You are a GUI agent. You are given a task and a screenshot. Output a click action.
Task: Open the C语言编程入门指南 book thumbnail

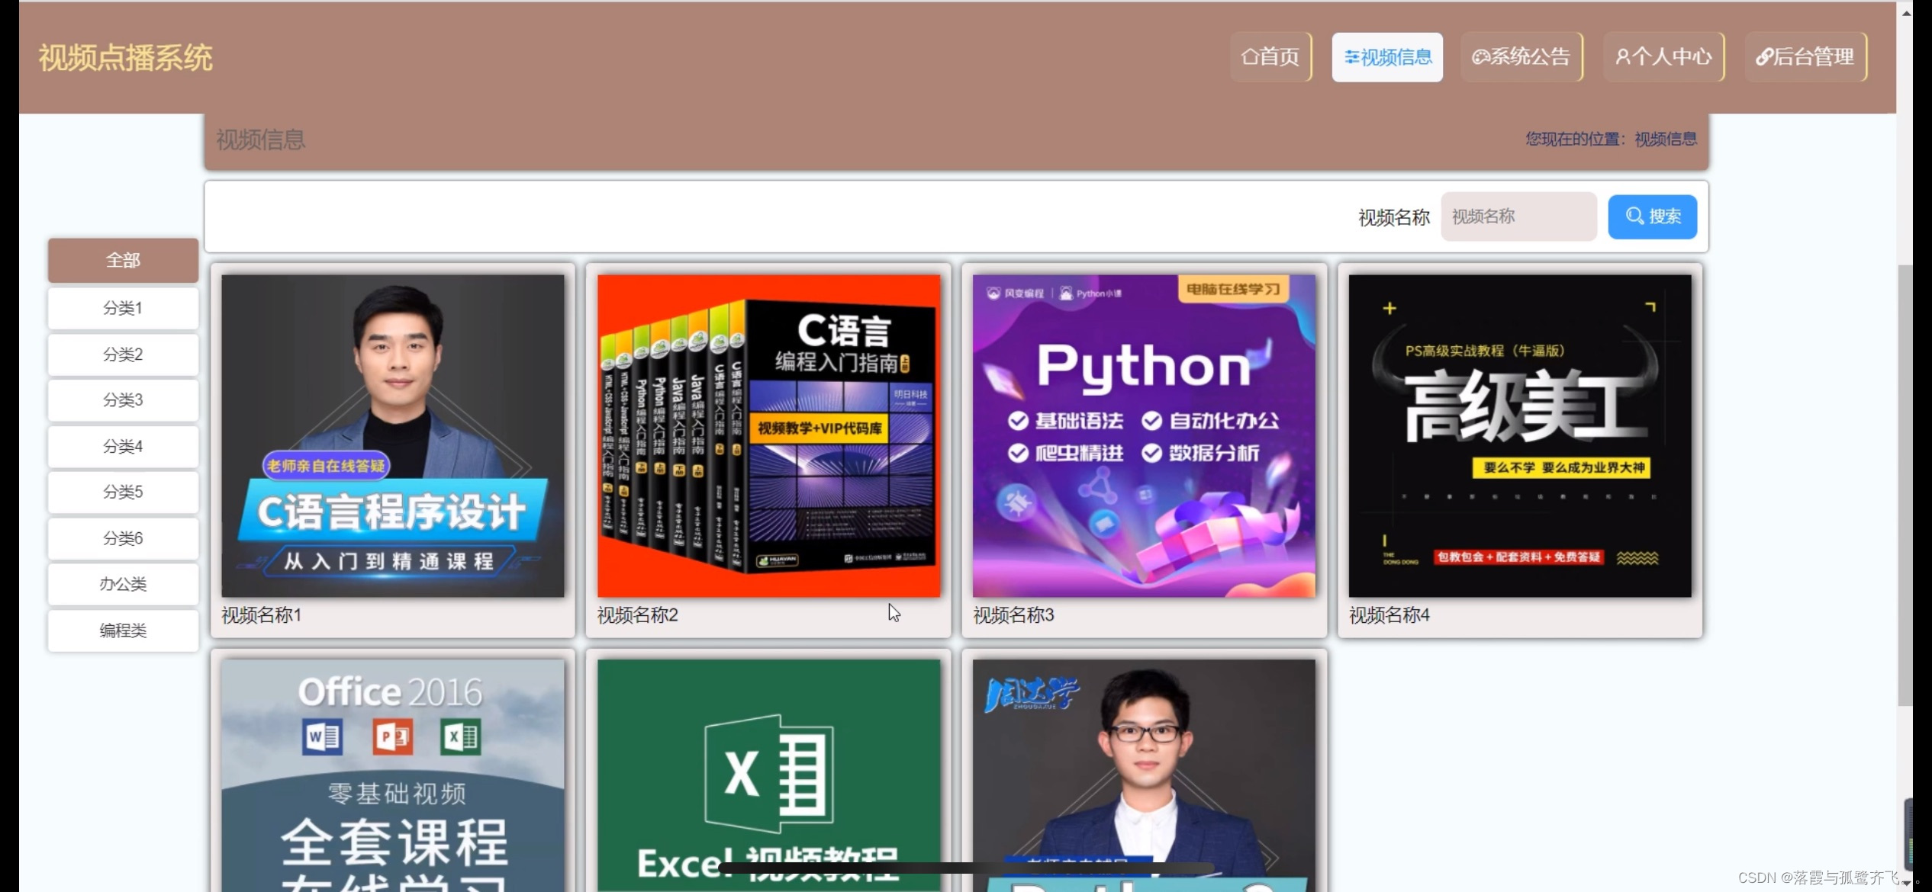click(x=768, y=436)
